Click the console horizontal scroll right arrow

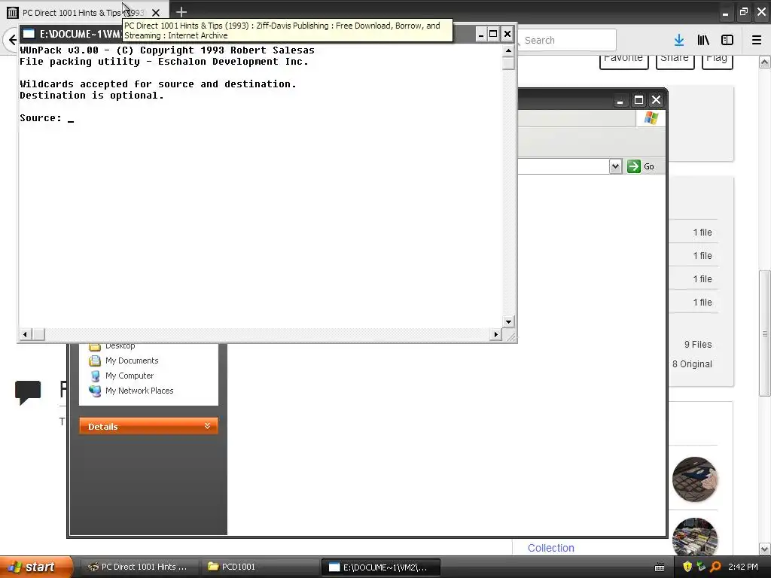pos(495,334)
